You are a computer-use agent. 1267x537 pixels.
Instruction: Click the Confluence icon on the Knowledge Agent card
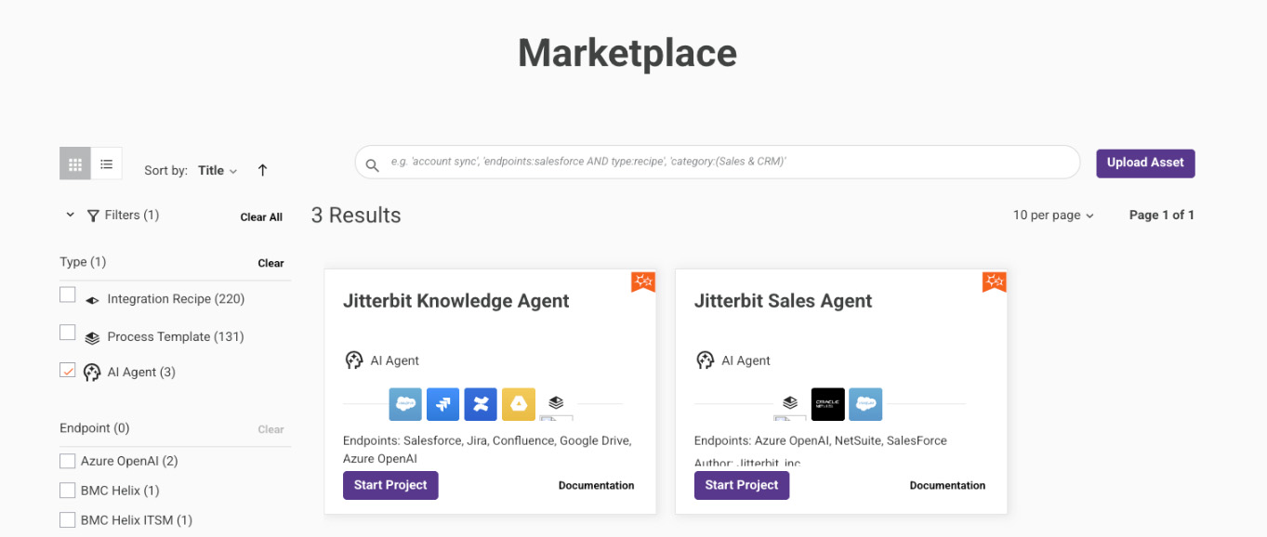480,404
